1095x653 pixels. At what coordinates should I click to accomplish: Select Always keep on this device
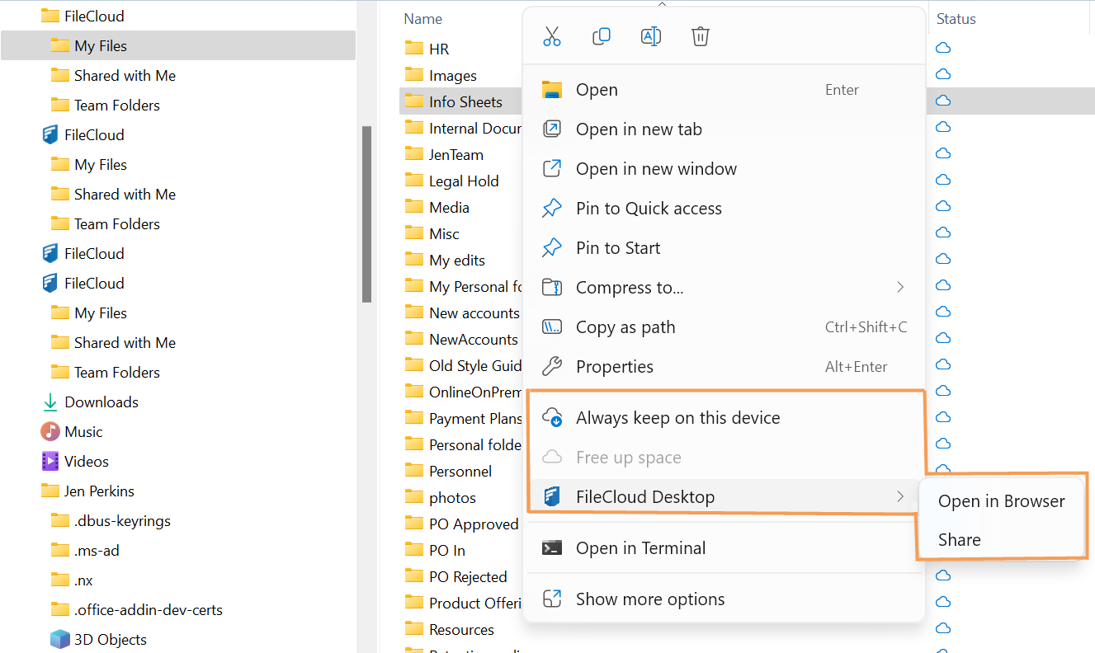coord(677,418)
